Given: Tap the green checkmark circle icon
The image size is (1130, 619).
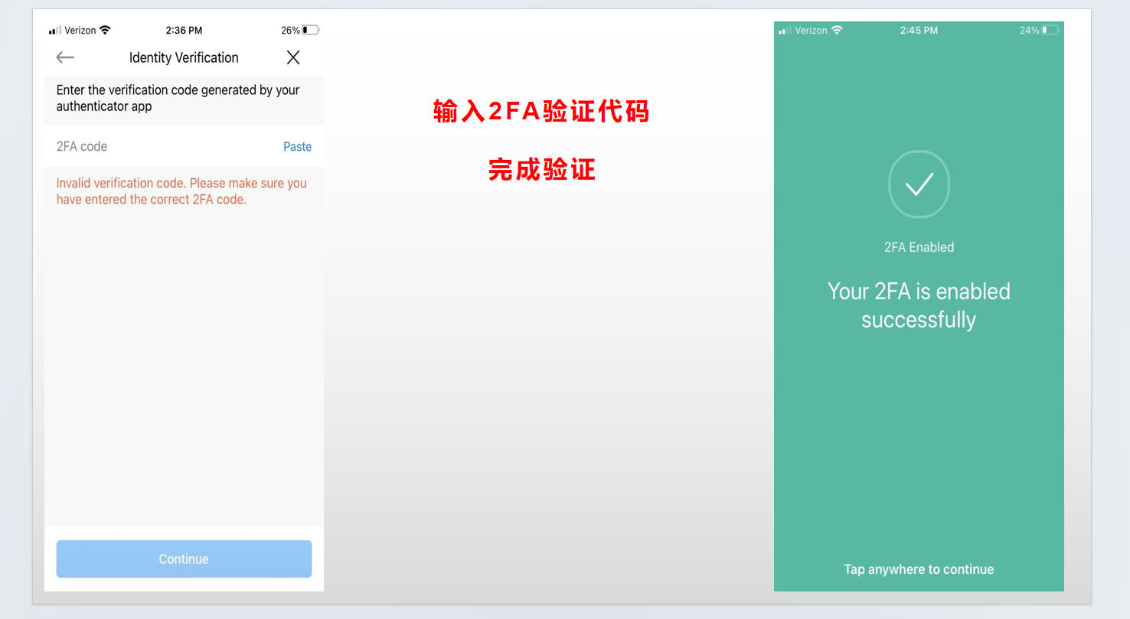Looking at the screenshot, I should (x=919, y=184).
